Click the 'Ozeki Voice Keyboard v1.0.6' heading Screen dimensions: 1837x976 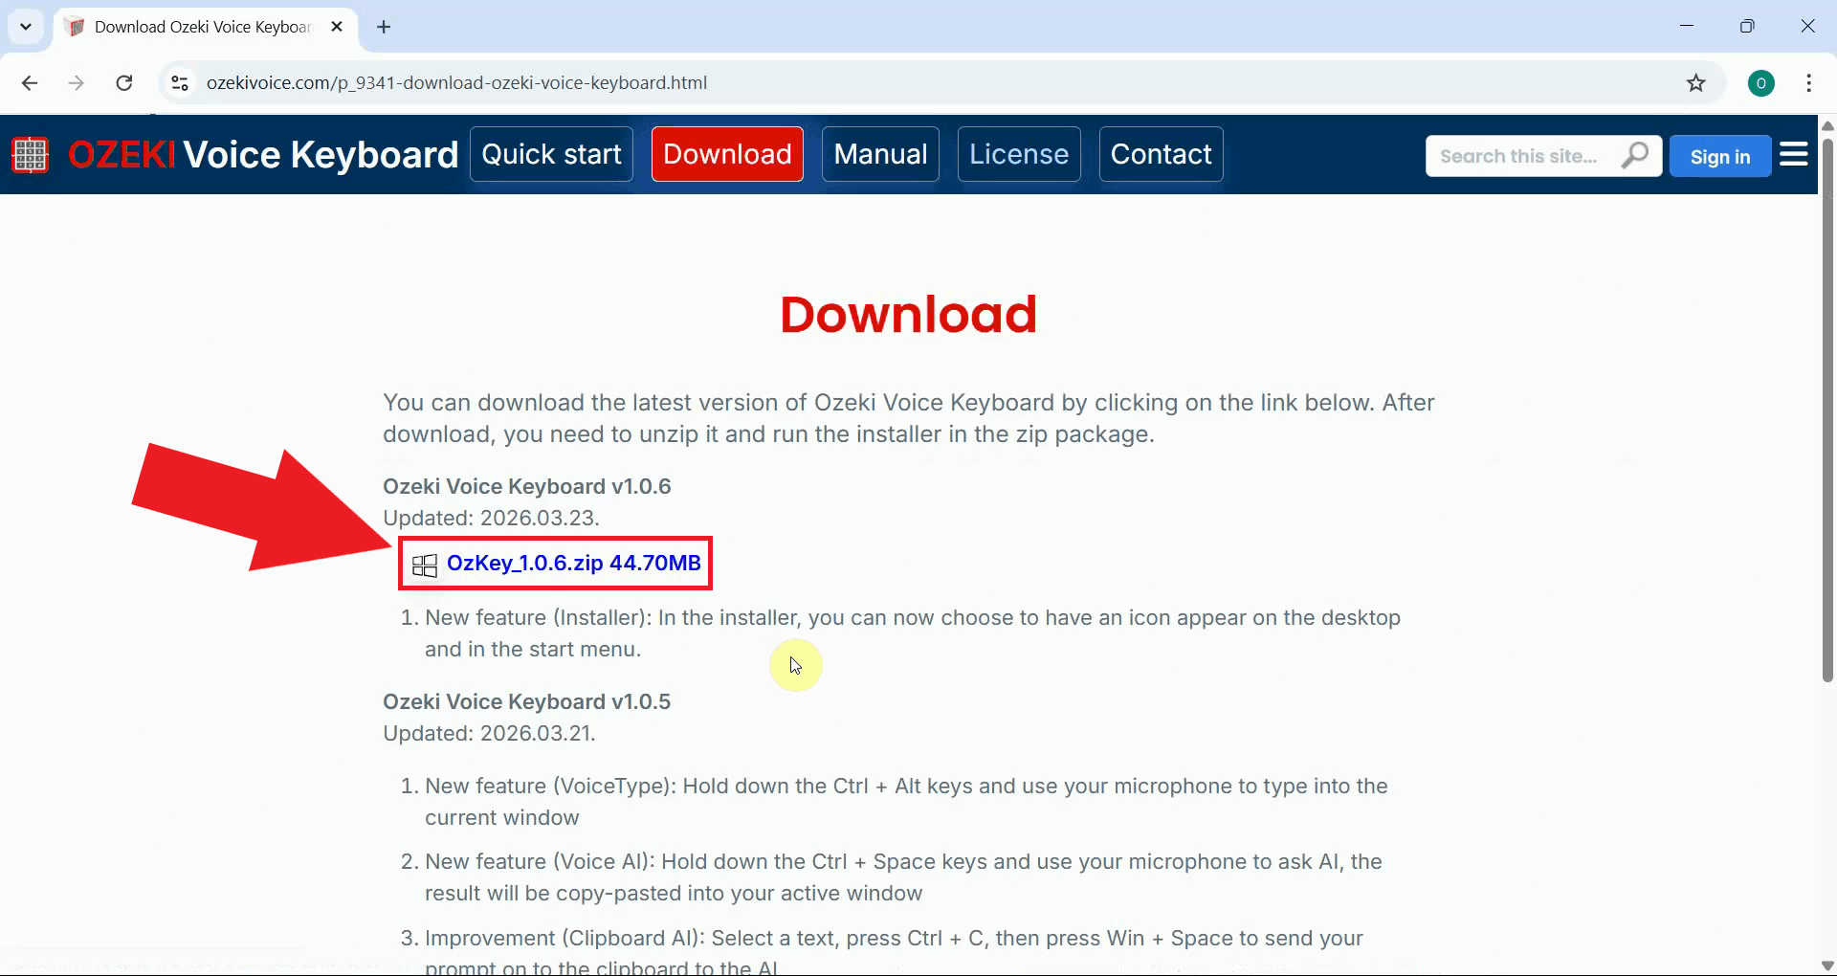(526, 486)
